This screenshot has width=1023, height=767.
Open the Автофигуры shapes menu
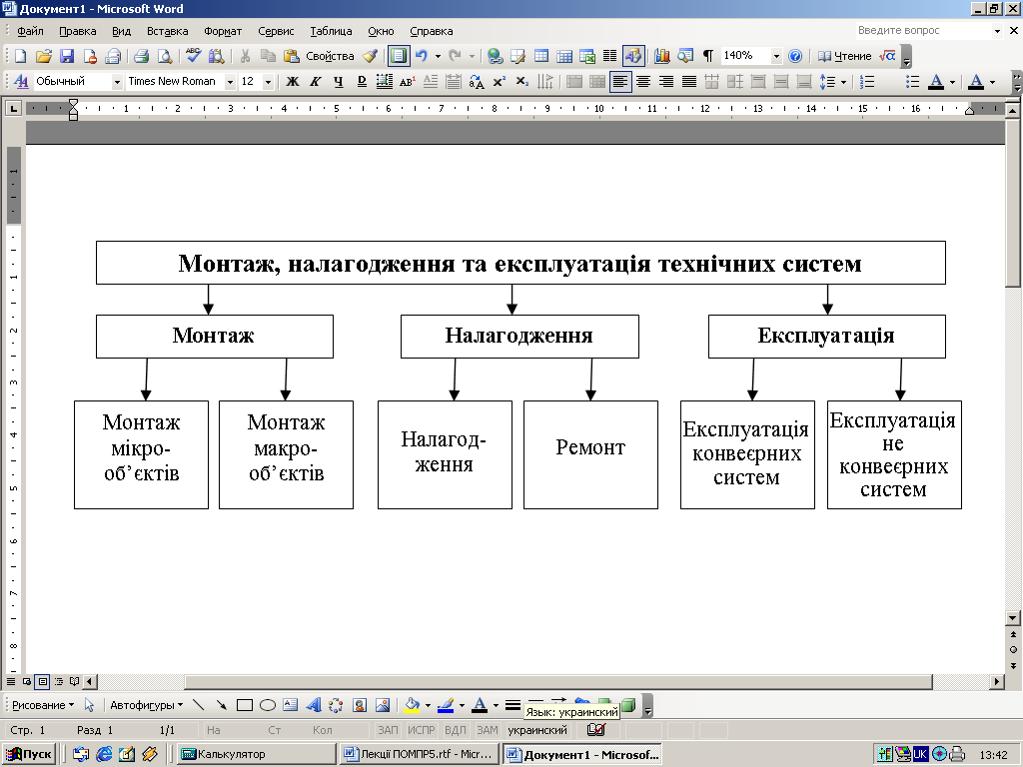tap(146, 705)
